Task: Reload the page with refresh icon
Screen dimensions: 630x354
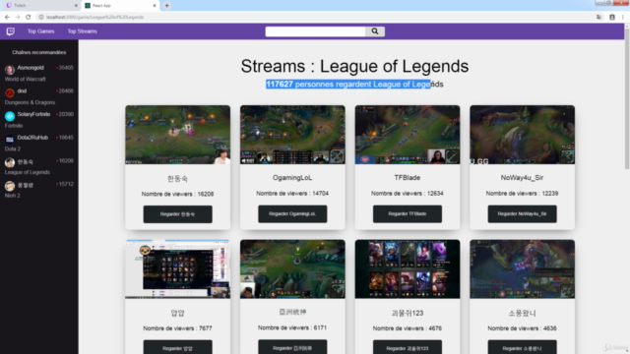Action: [x=29, y=17]
